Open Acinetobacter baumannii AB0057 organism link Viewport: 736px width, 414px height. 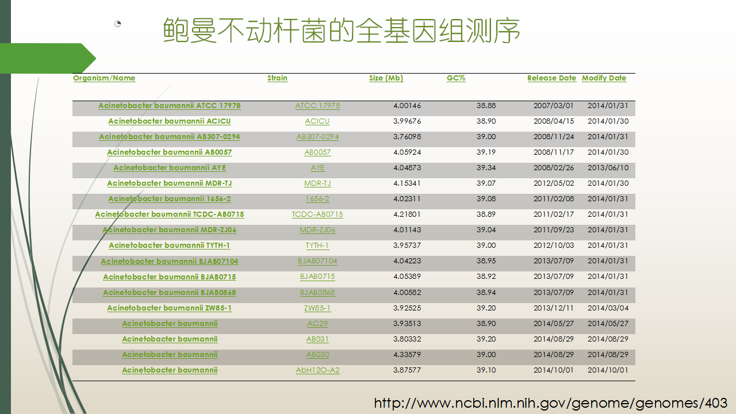[x=170, y=152]
